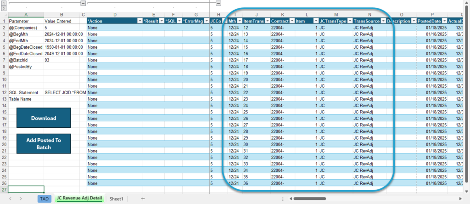The image size is (470, 204).
Task: Click the horizontal scrollbar right arrow
Action: [460, 198]
